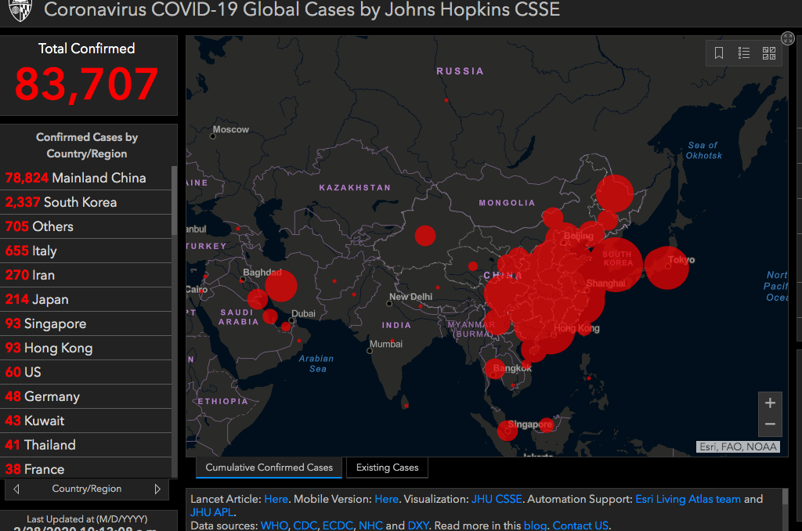Open the map legend list icon
This screenshot has width=802, height=531.
[744, 53]
